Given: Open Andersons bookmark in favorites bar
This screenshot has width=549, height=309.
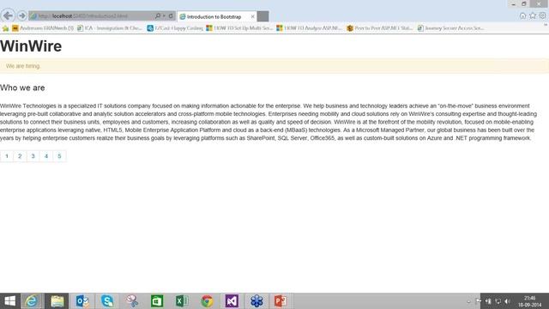Looking at the screenshot, I should pyautogui.click(x=43, y=28).
